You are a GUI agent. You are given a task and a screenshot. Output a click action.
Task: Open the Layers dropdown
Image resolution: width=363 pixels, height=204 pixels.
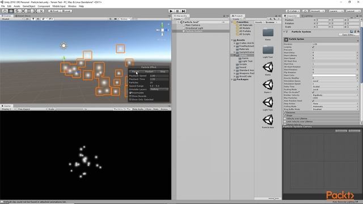pyautogui.click(x=336, y=11)
